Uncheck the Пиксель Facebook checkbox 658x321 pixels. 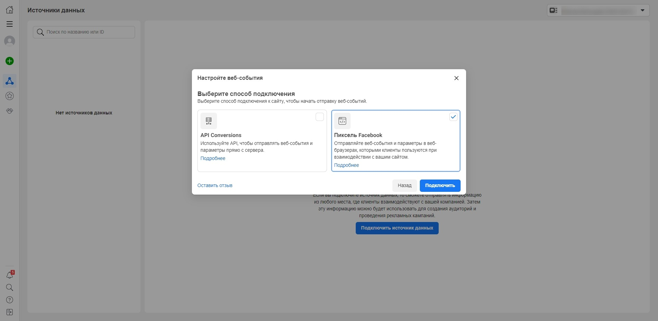pyautogui.click(x=453, y=117)
